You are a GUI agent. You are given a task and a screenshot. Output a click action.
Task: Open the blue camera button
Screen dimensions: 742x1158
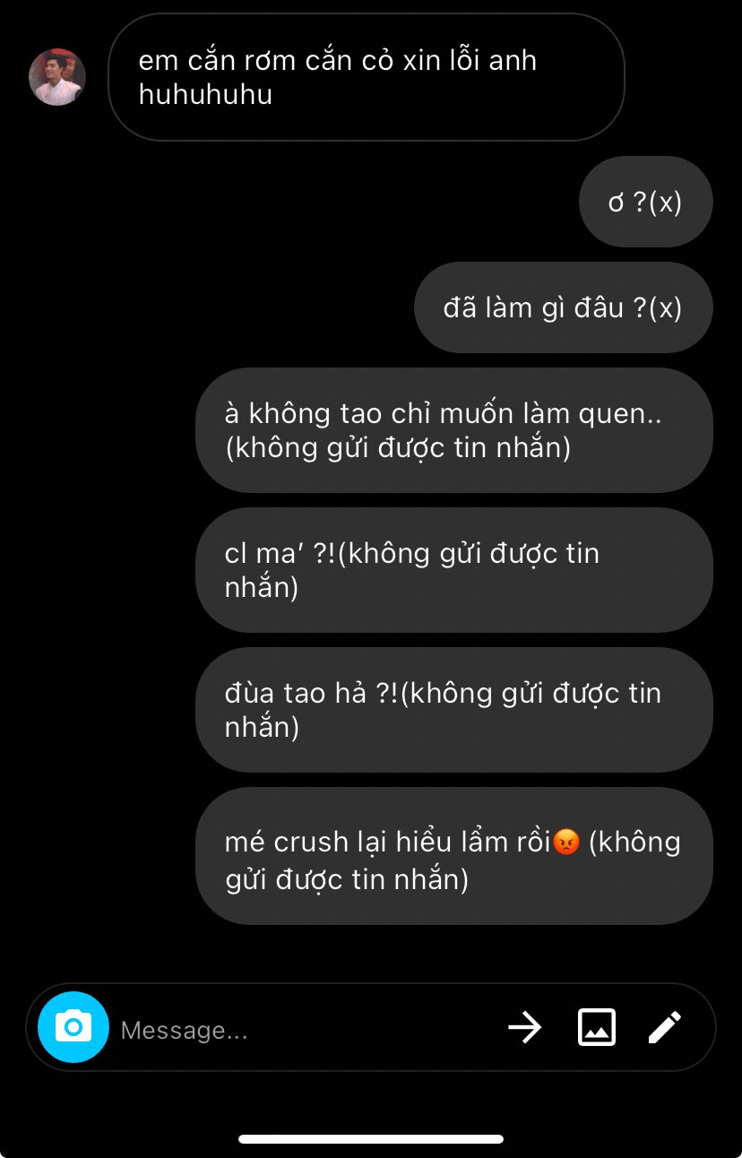73,1027
